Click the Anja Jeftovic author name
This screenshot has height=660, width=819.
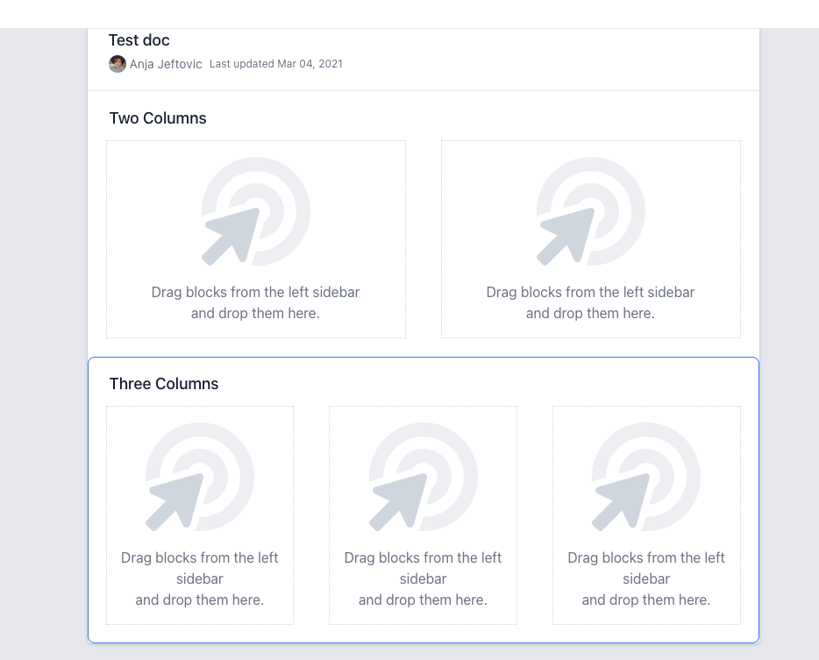click(166, 64)
